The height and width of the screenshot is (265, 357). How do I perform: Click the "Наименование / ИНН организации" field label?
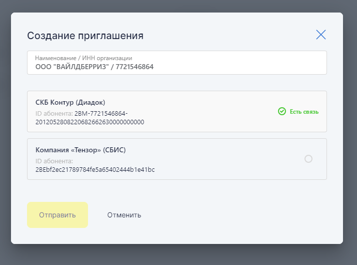coord(83,58)
